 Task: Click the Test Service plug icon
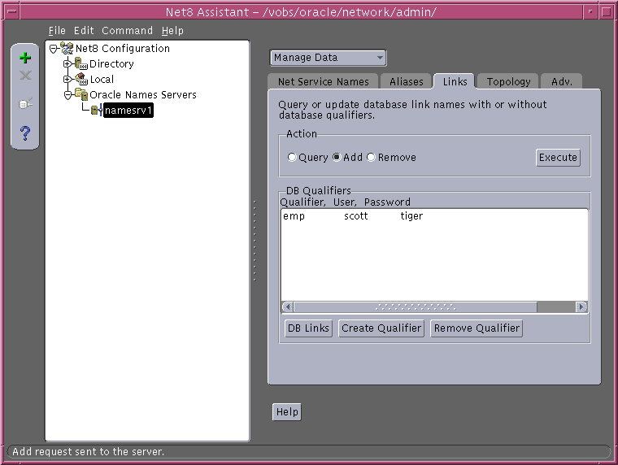tap(25, 104)
